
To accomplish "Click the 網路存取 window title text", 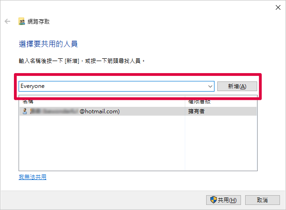I will [39, 22].
